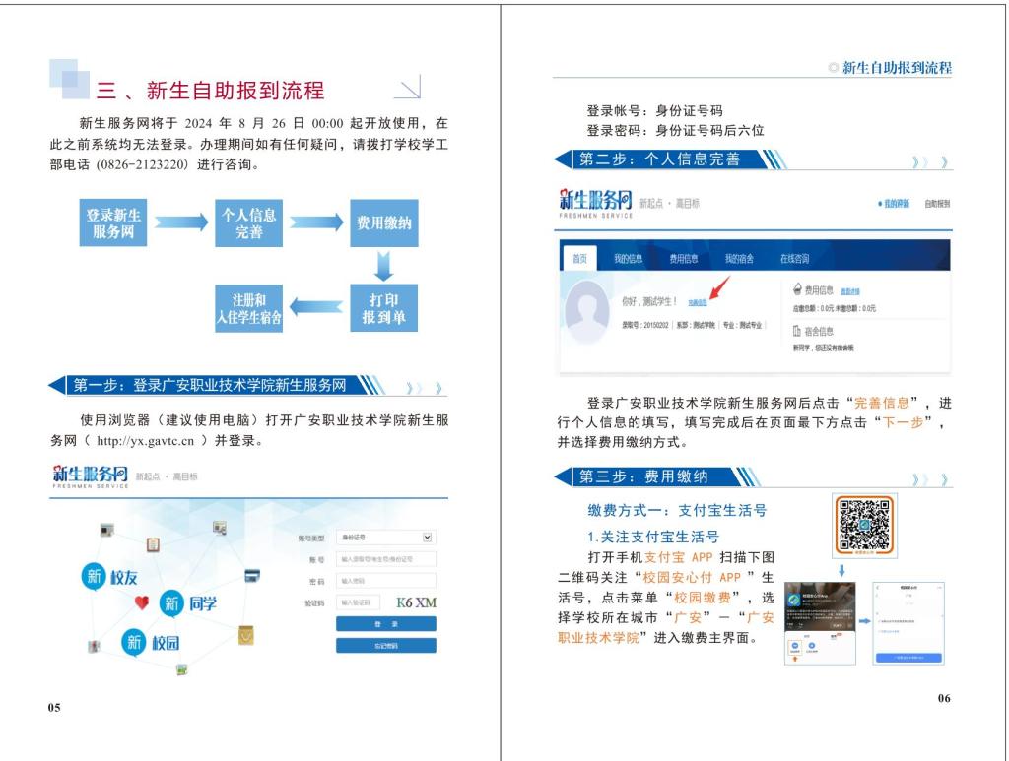
Task: Click the Alipay QR code image
Action: click(864, 525)
